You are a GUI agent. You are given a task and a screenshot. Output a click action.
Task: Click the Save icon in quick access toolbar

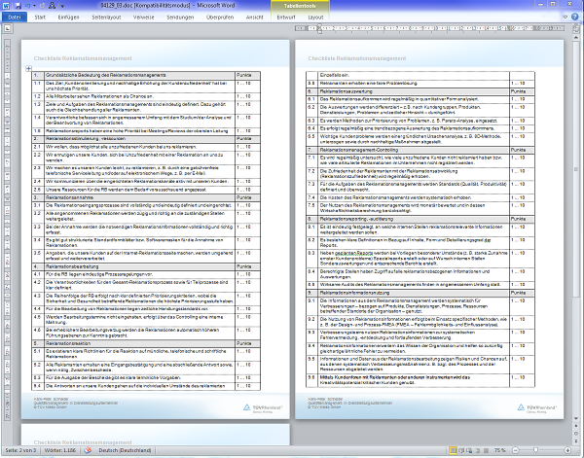pos(17,5)
